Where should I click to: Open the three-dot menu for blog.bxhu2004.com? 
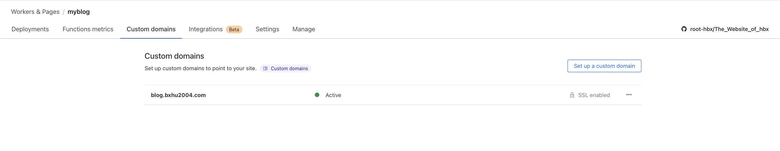[628, 95]
